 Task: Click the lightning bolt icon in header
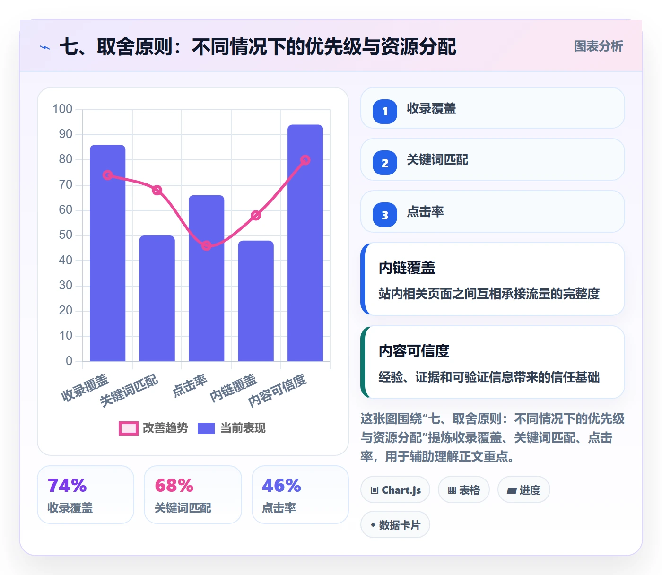click(x=45, y=47)
